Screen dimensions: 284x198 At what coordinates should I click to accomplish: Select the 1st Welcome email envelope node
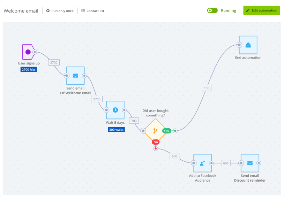(x=75, y=76)
